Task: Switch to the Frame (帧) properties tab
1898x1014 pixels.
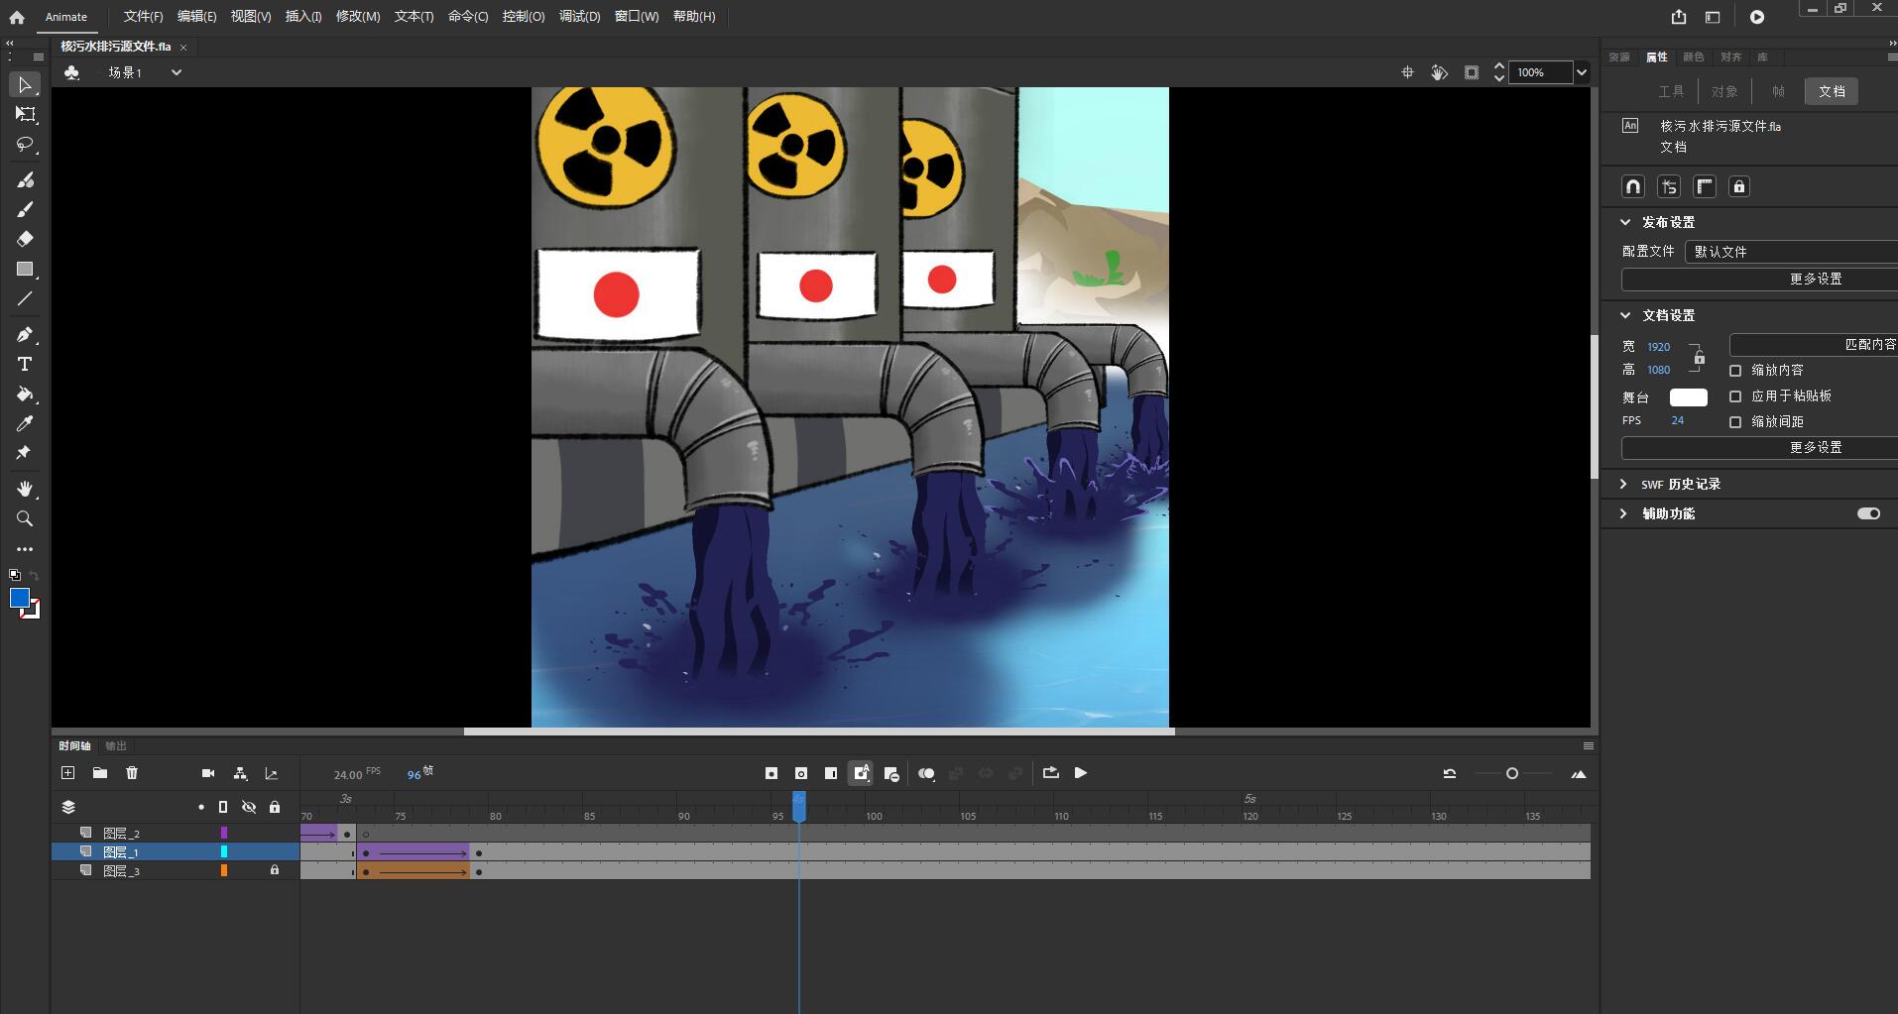Action: coord(1778,91)
